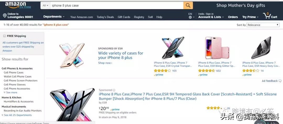
Task: Open Today's Deals in navigation bar
Action: pyautogui.click(x=105, y=17)
